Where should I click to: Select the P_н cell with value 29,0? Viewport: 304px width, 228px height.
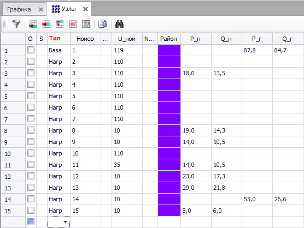pos(196,188)
